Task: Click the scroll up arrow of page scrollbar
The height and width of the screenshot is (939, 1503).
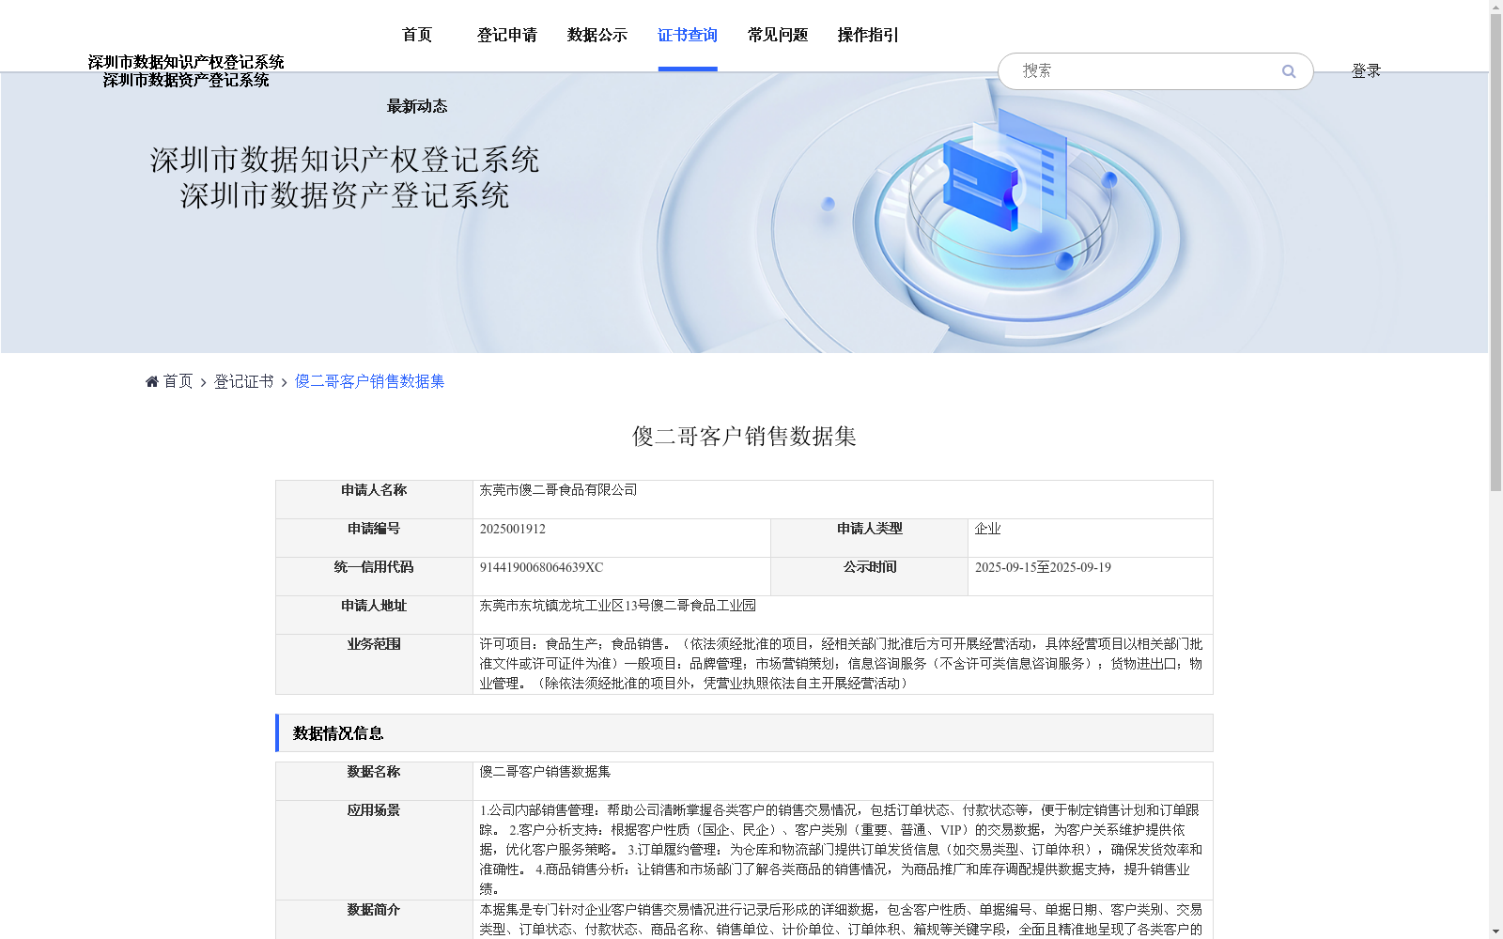Action: 1495,7
